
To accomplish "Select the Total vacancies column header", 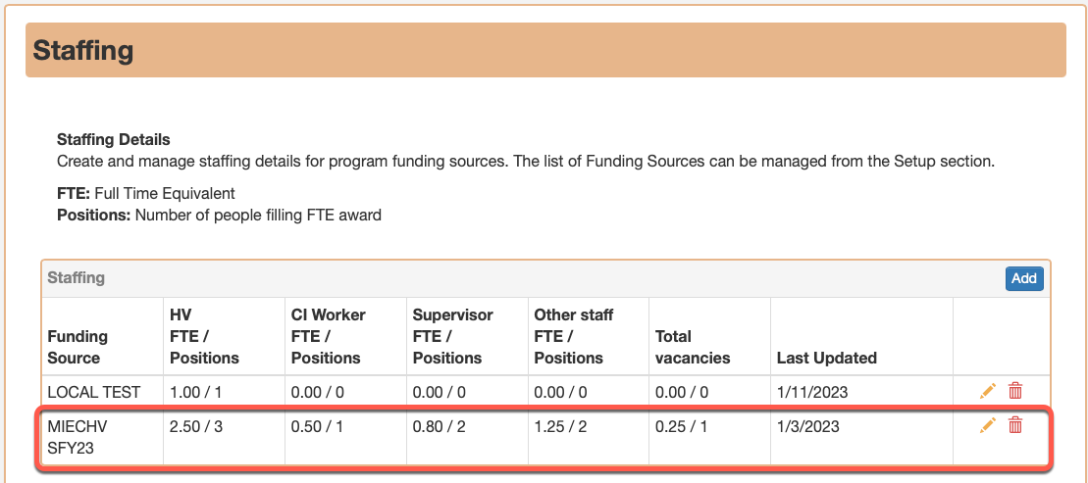I will 693,347.
